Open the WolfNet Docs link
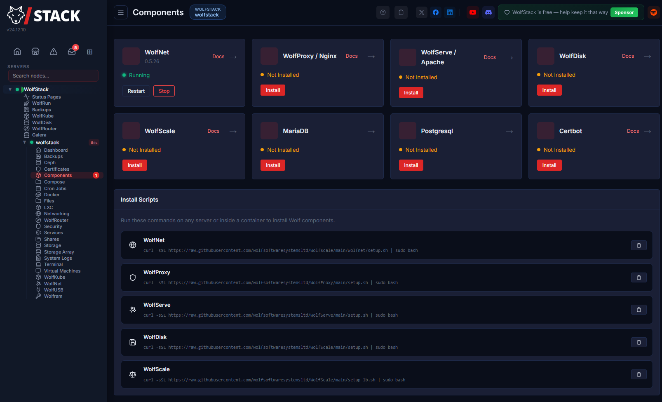The width and height of the screenshot is (662, 402). pyautogui.click(x=218, y=56)
